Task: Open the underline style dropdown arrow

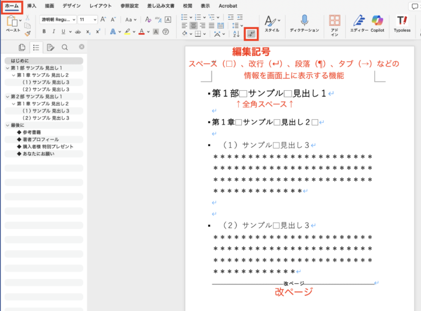Action: point(70,32)
